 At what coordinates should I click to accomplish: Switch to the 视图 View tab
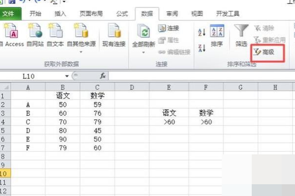[197, 14]
